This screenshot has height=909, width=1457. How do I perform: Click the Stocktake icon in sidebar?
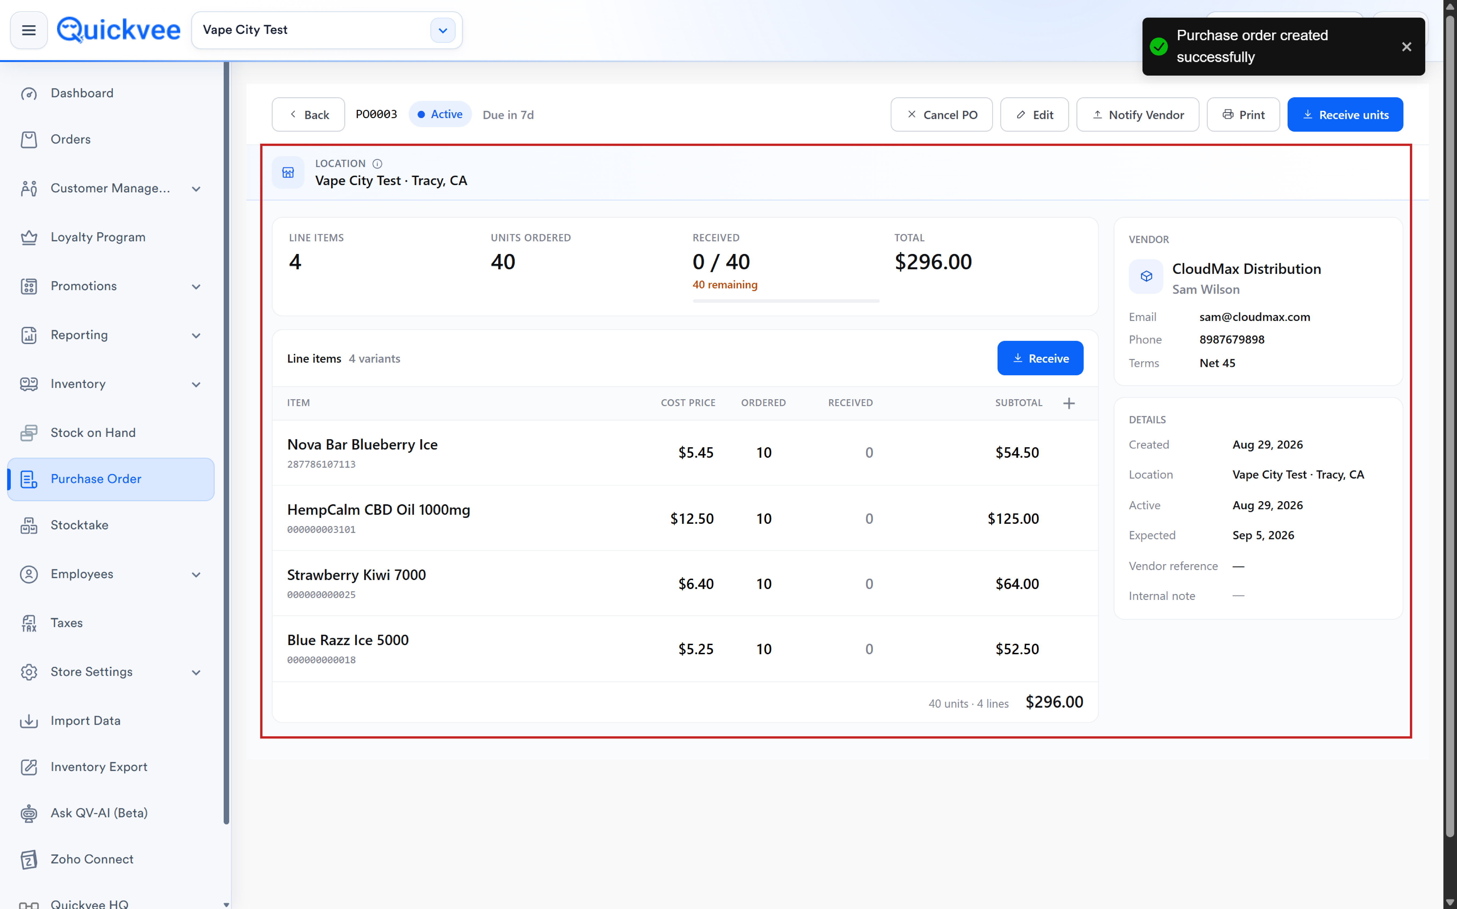click(29, 525)
